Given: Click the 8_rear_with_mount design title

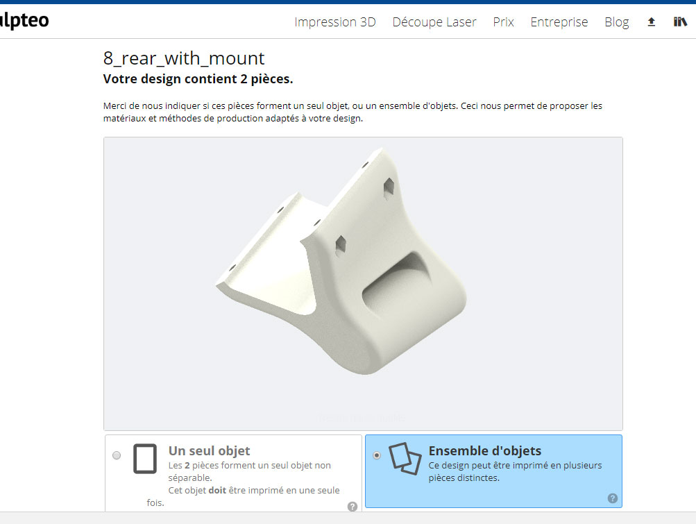Looking at the screenshot, I should point(184,58).
